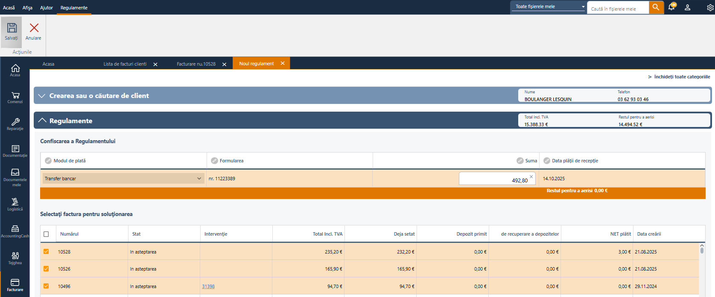Open notifications bell icon
The height and width of the screenshot is (297, 715).
pyautogui.click(x=671, y=7)
